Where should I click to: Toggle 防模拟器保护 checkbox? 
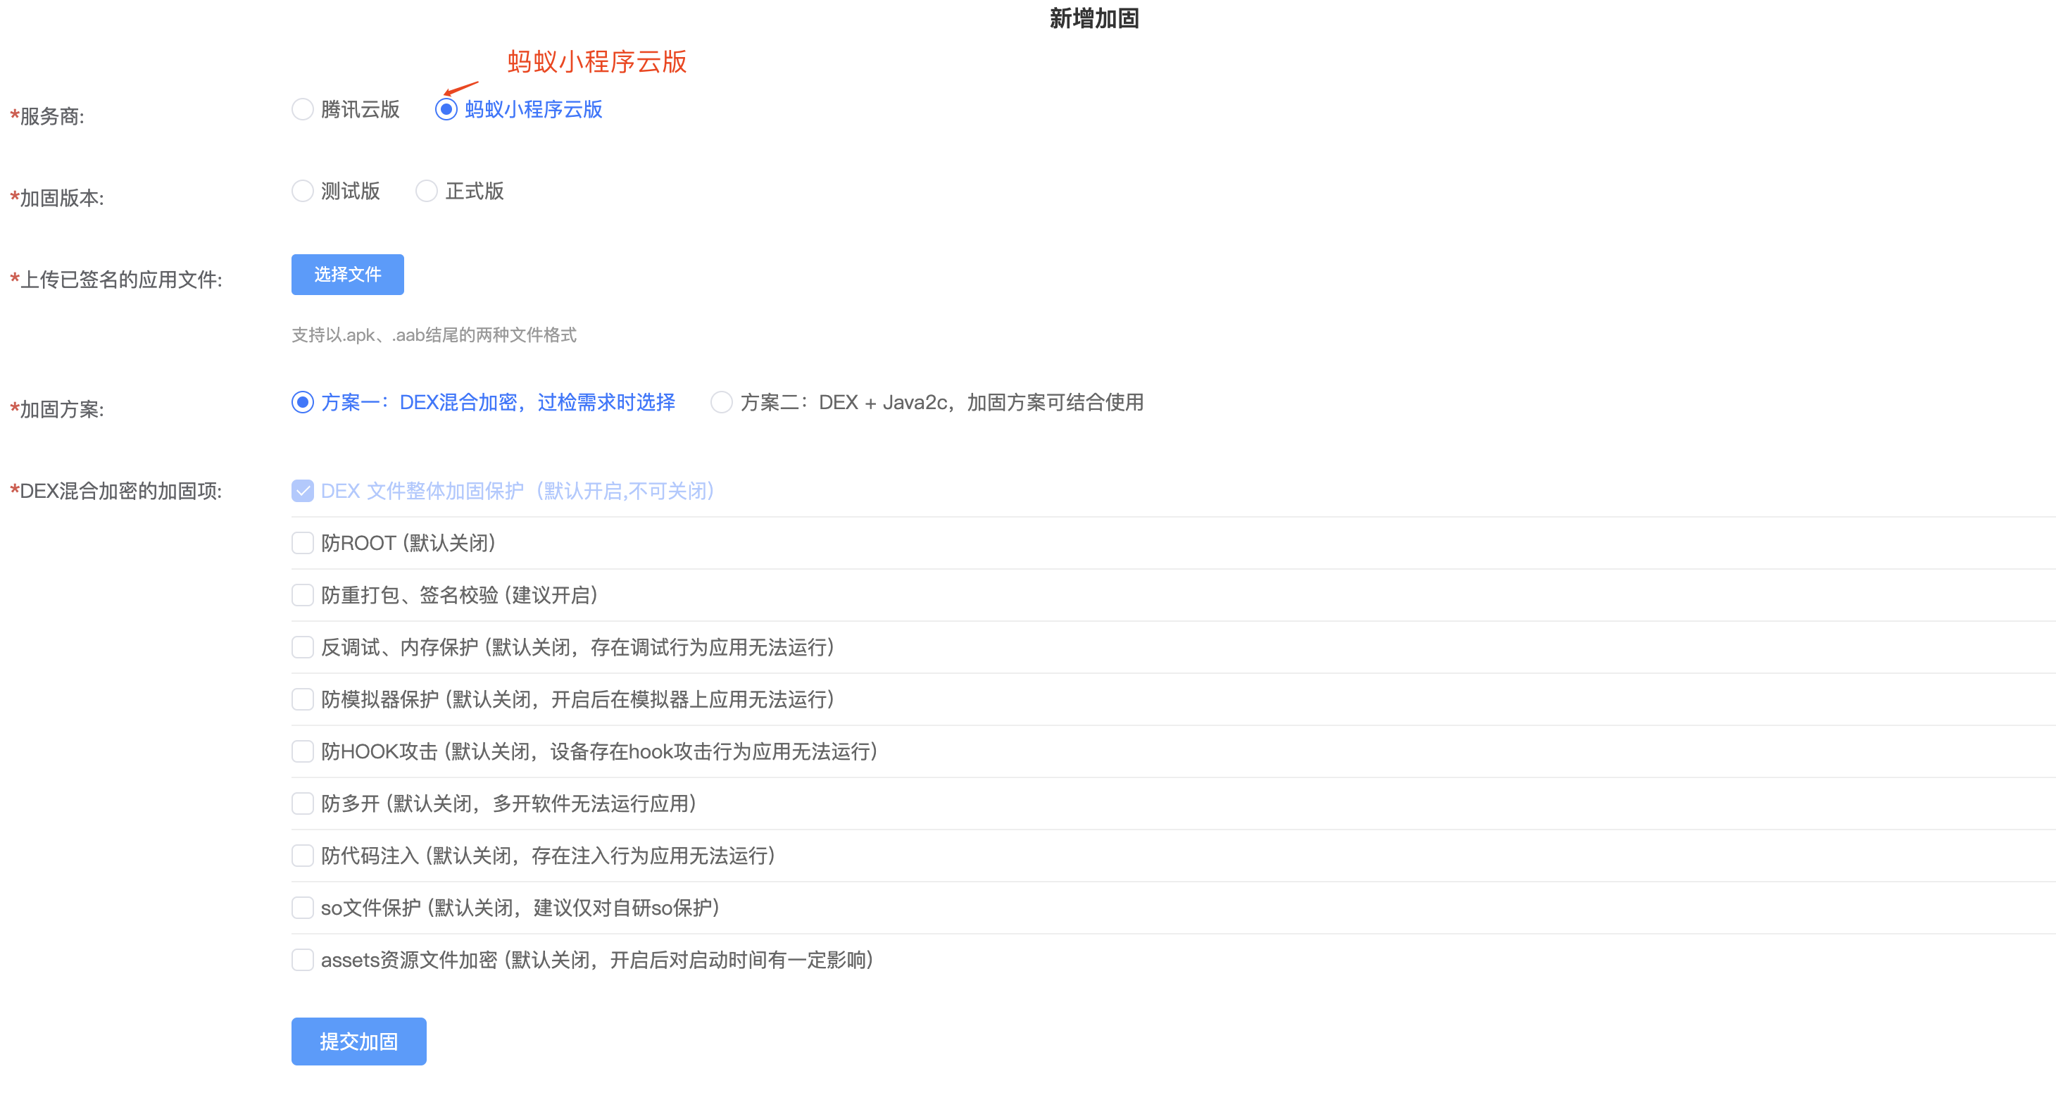click(303, 699)
